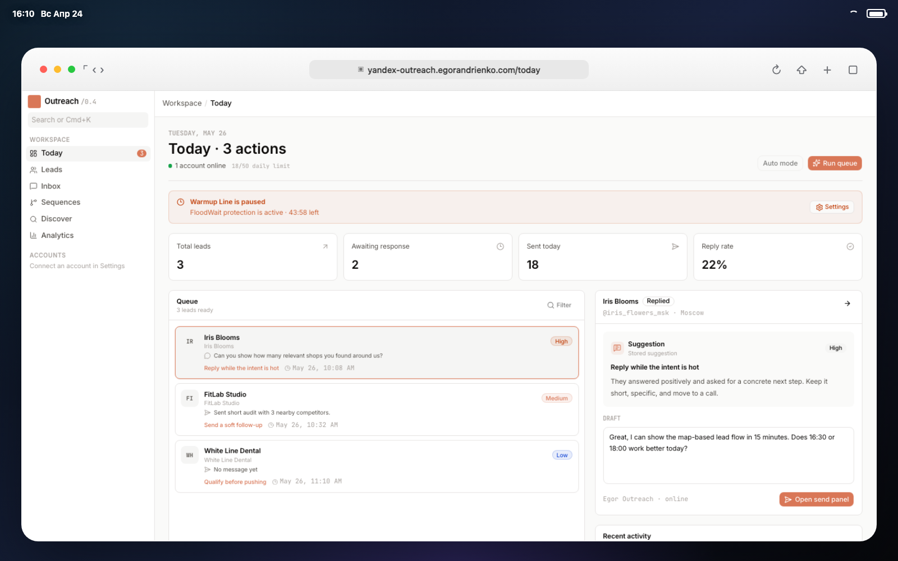This screenshot has width=898, height=561.
Task: Open a new tab with the plus icon
Action: point(827,70)
